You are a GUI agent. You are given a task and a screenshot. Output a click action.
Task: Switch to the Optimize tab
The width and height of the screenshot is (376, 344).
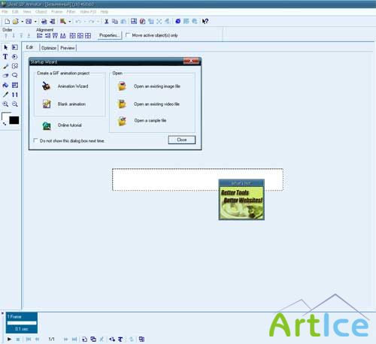[x=49, y=48]
